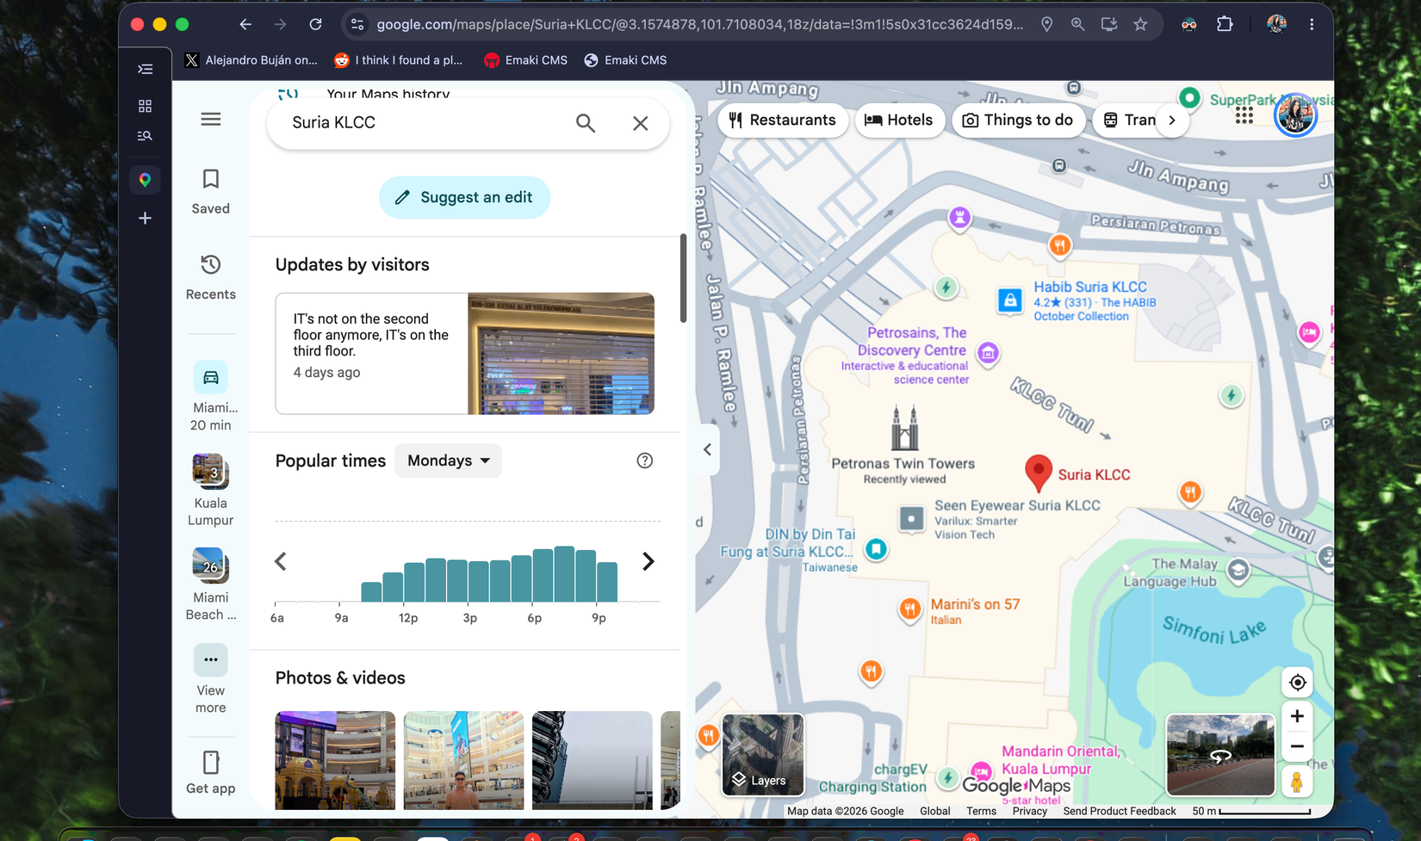1421x841 pixels.
Task: Zoom out on the map
Action: click(x=1297, y=746)
